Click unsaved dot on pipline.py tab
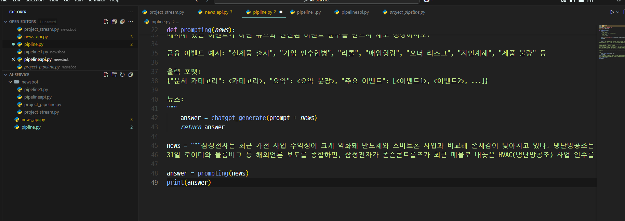 [281, 12]
